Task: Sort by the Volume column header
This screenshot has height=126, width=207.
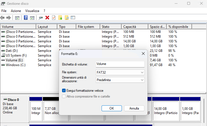Action: pyautogui.click(x=18, y=27)
